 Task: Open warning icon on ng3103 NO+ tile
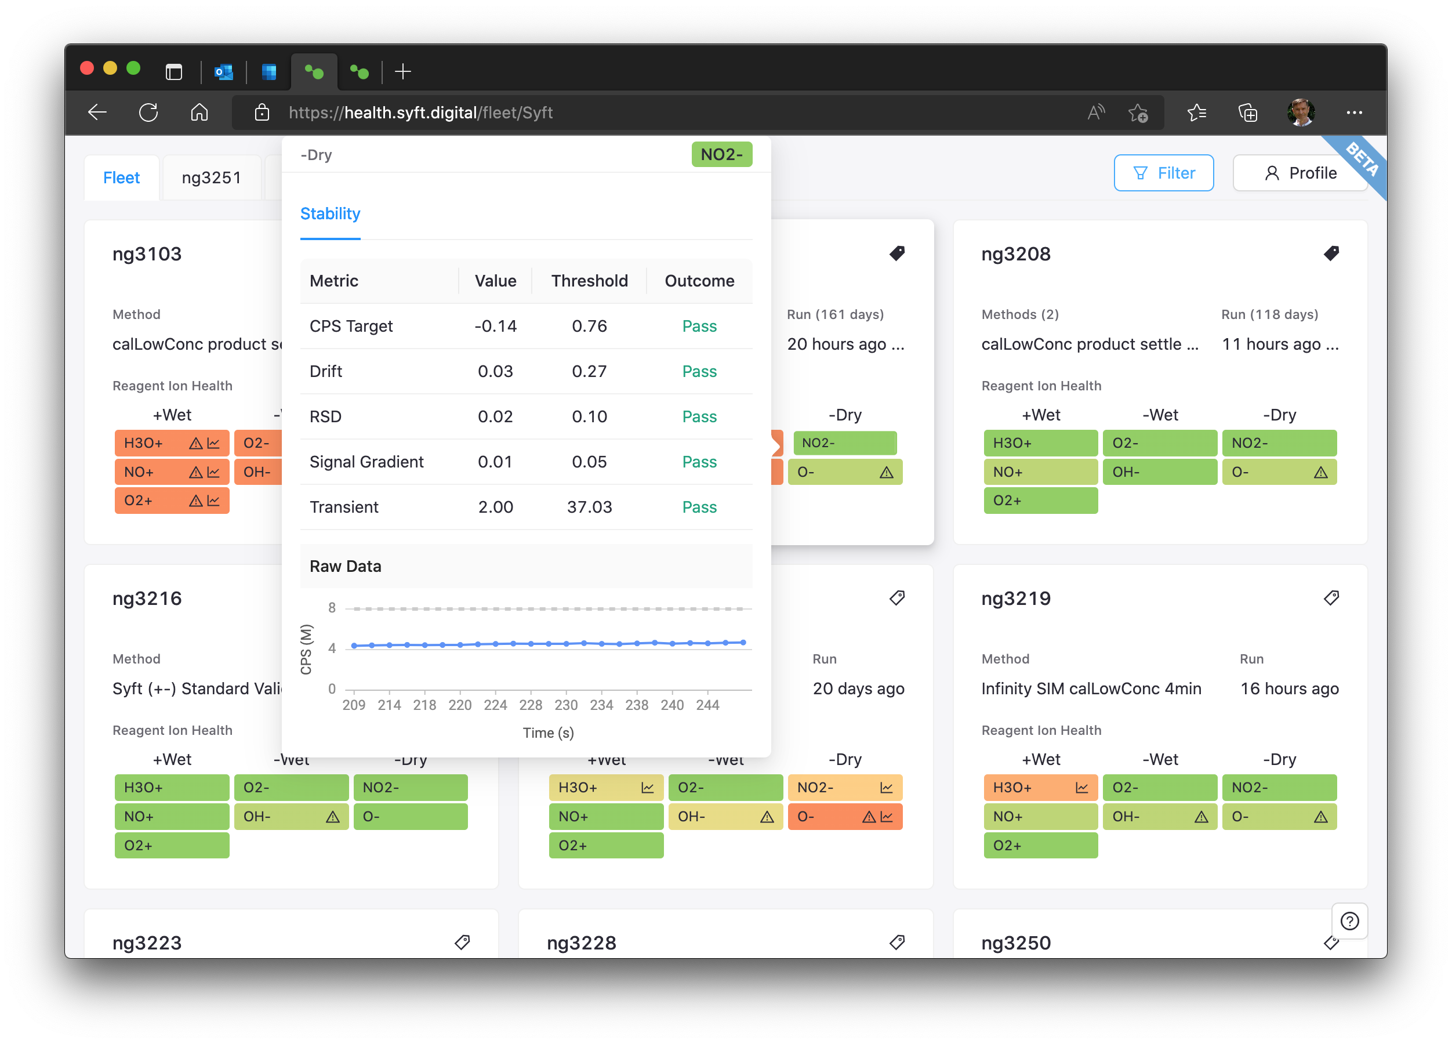click(x=196, y=473)
